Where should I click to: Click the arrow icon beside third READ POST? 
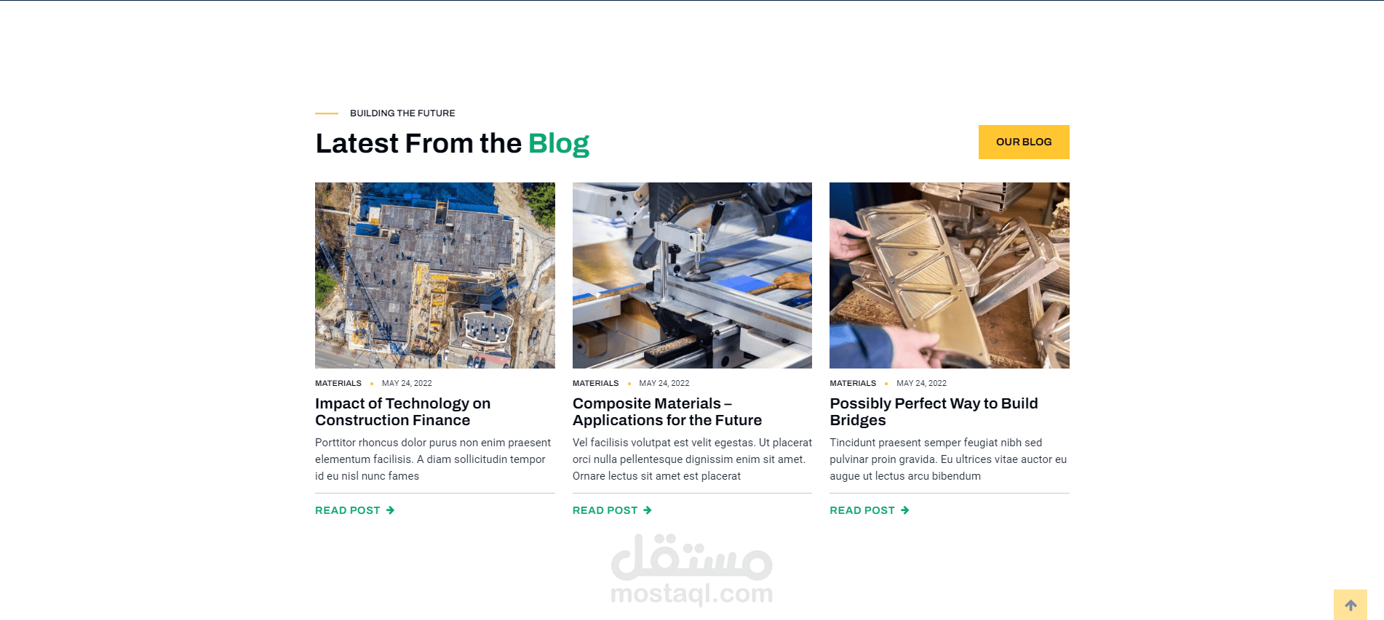click(x=904, y=510)
